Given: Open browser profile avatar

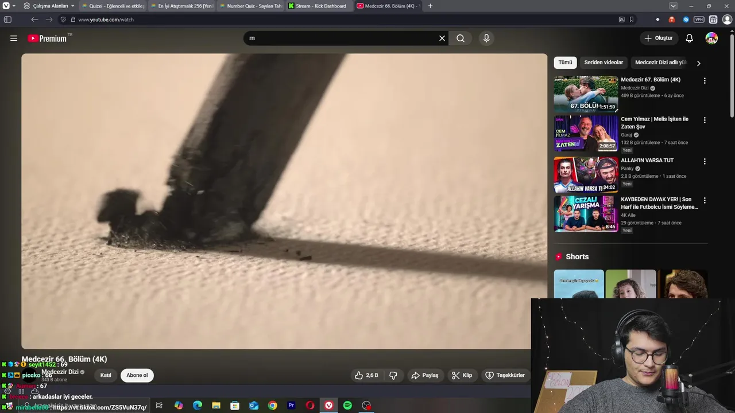Looking at the screenshot, I should tap(727, 20).
